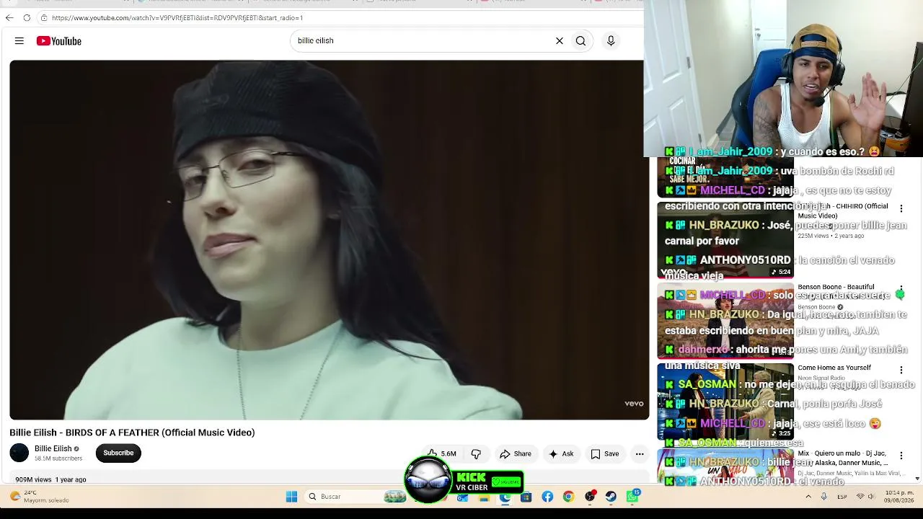
Task: Open the 'Come Home as Yourself' title
Action: point(834,368)
